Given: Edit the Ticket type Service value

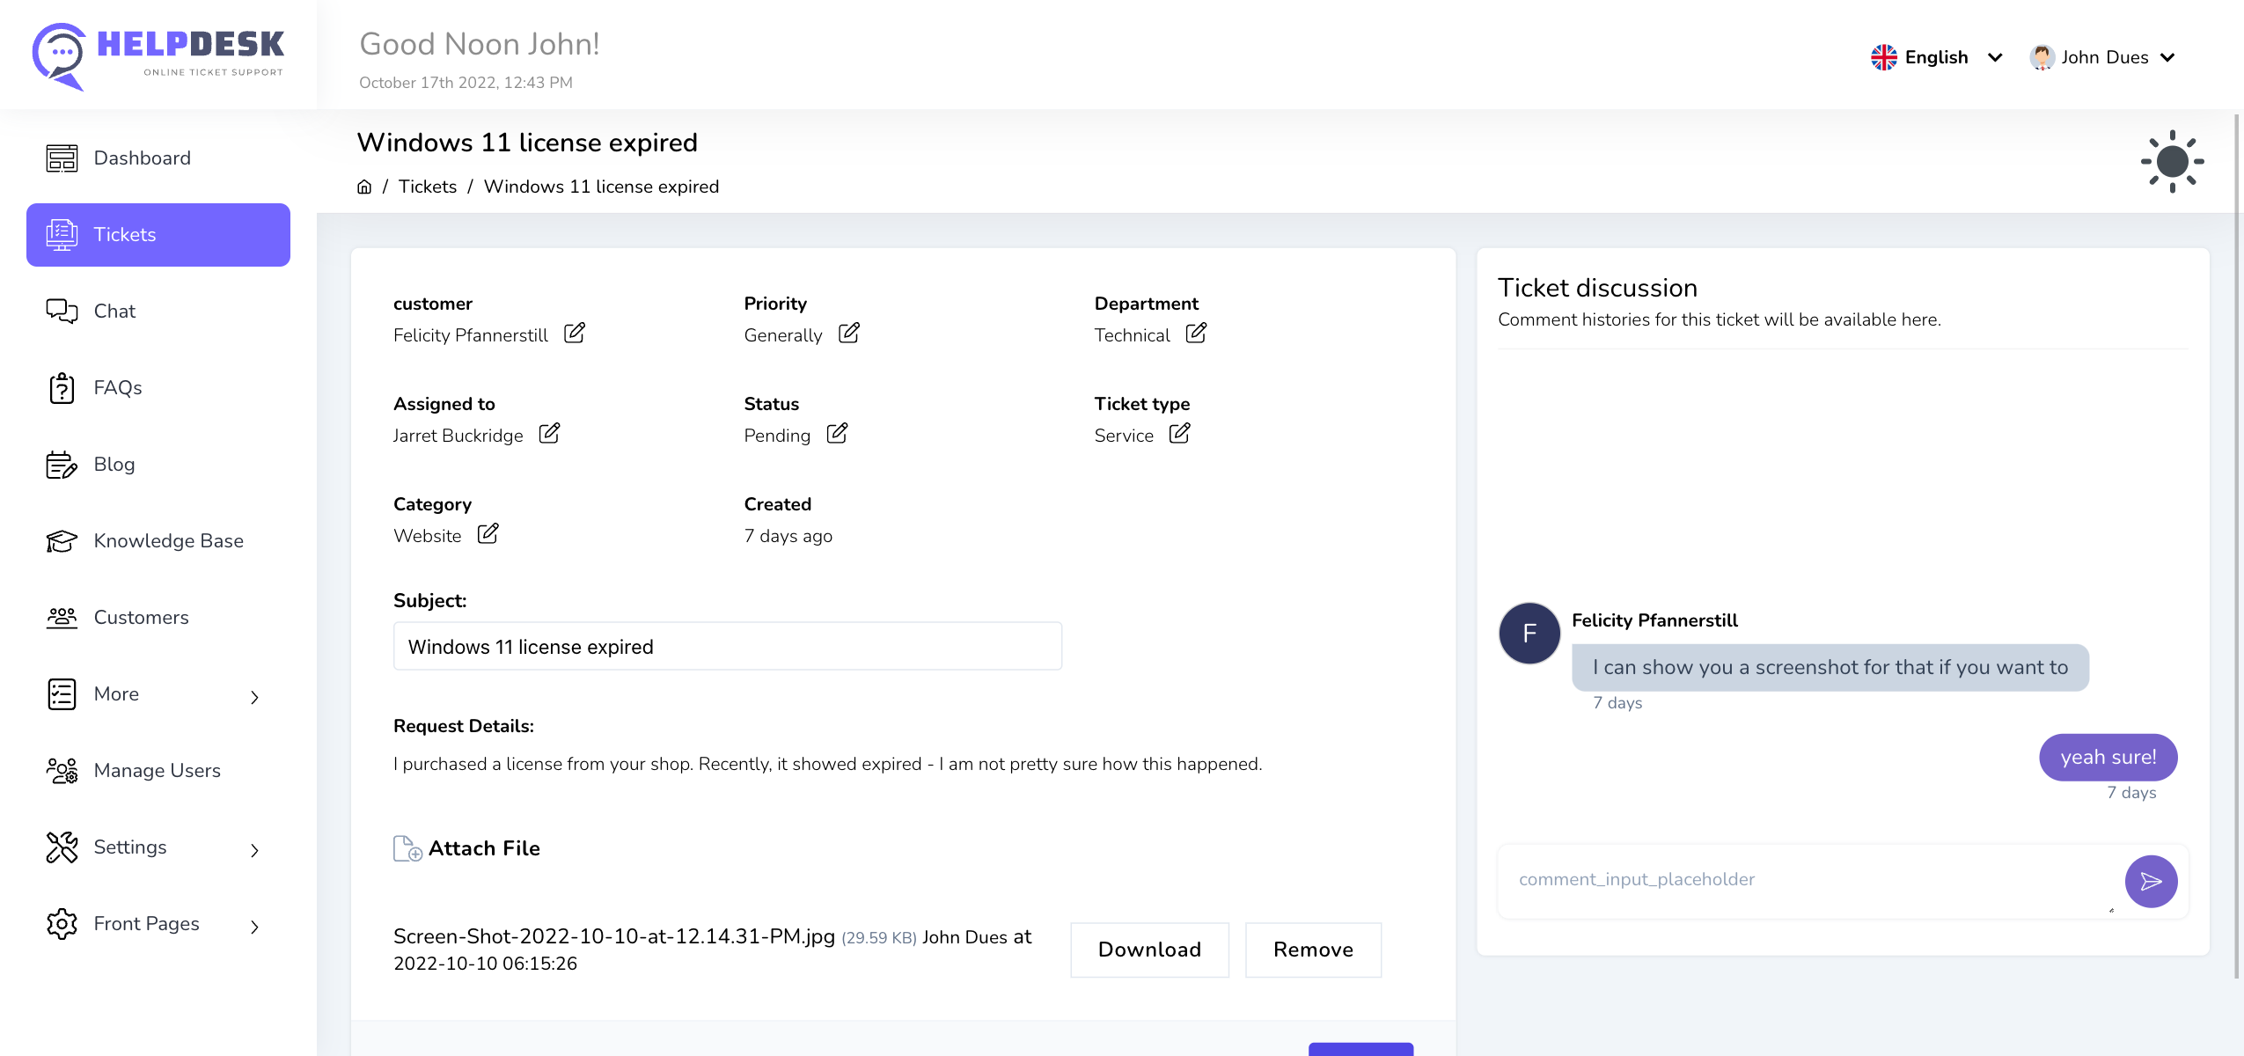Looking at the screenshot, I should pos(1180,434).
